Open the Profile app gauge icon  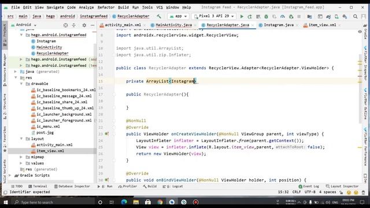point(283,16)
